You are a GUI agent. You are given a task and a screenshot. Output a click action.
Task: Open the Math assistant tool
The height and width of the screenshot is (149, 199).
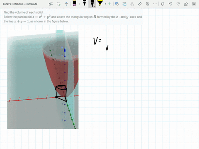(148, 4)
